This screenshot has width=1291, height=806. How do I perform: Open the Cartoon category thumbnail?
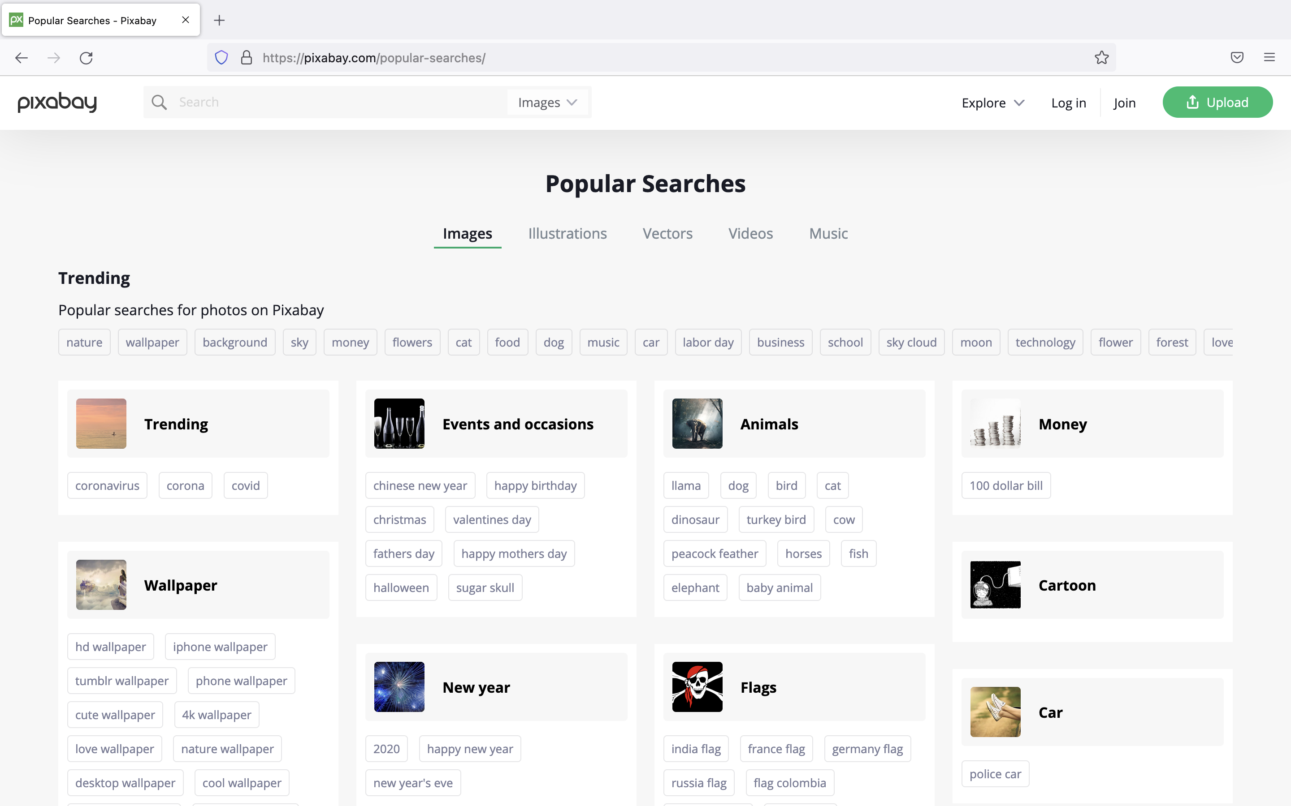click(x=996, y=585)
